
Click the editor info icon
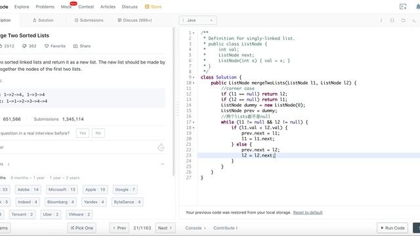click(381, 20)
